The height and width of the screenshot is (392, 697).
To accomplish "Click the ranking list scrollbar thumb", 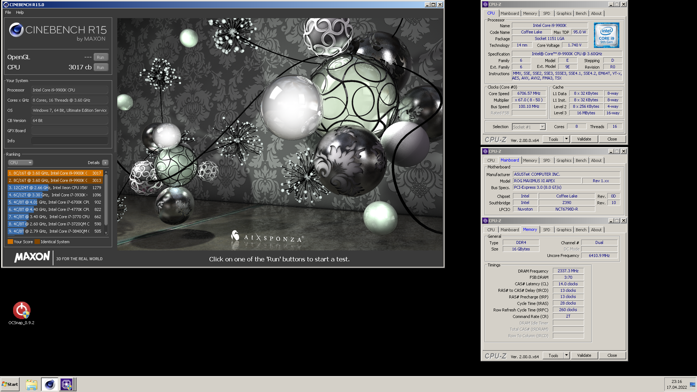I will pyautogui.click(x=106, y=200).
